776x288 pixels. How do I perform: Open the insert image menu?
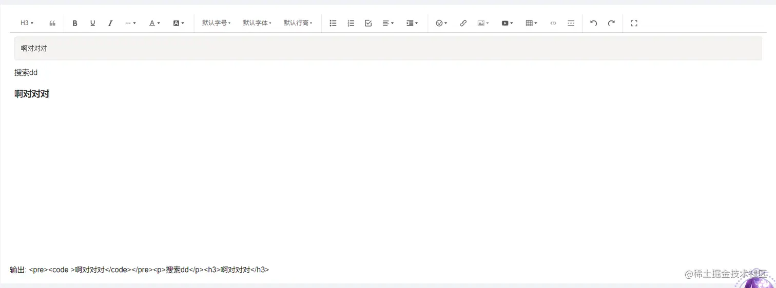[x=483, y=23]
